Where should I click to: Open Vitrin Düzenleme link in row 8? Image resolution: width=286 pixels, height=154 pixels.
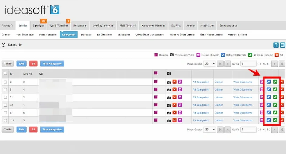243,89
